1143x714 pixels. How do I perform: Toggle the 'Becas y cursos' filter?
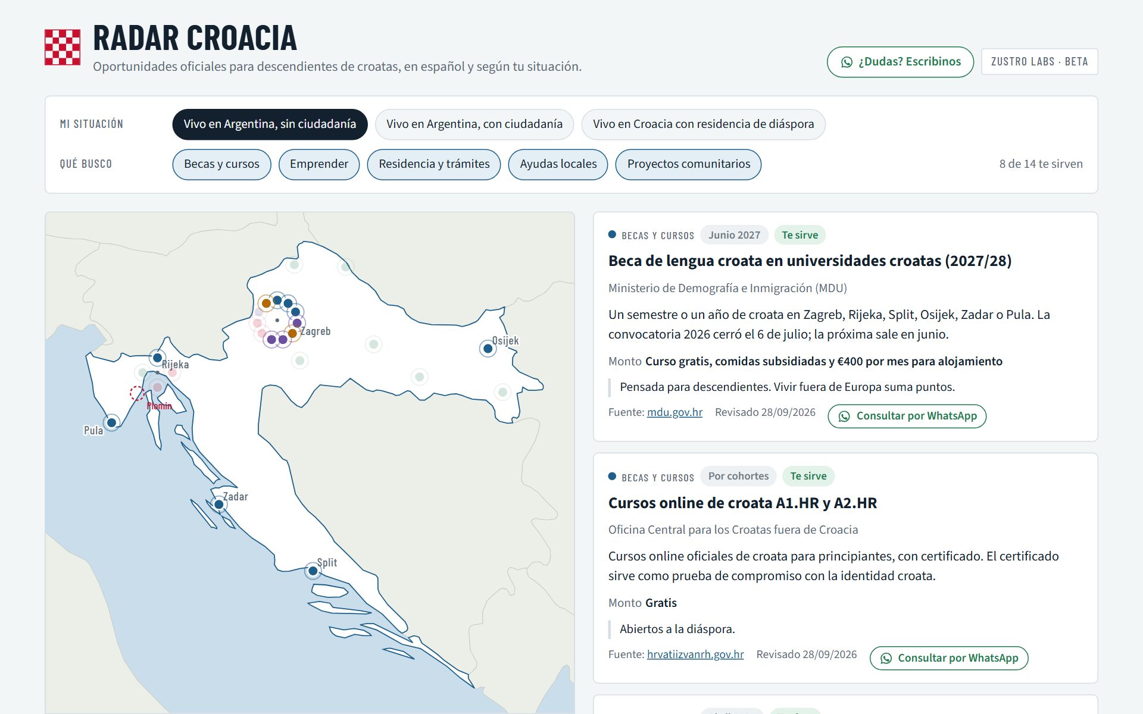tap(221, 164)
